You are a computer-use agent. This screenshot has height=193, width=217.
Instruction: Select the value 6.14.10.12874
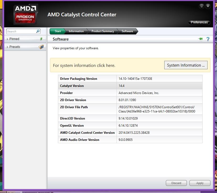(128, 126)
